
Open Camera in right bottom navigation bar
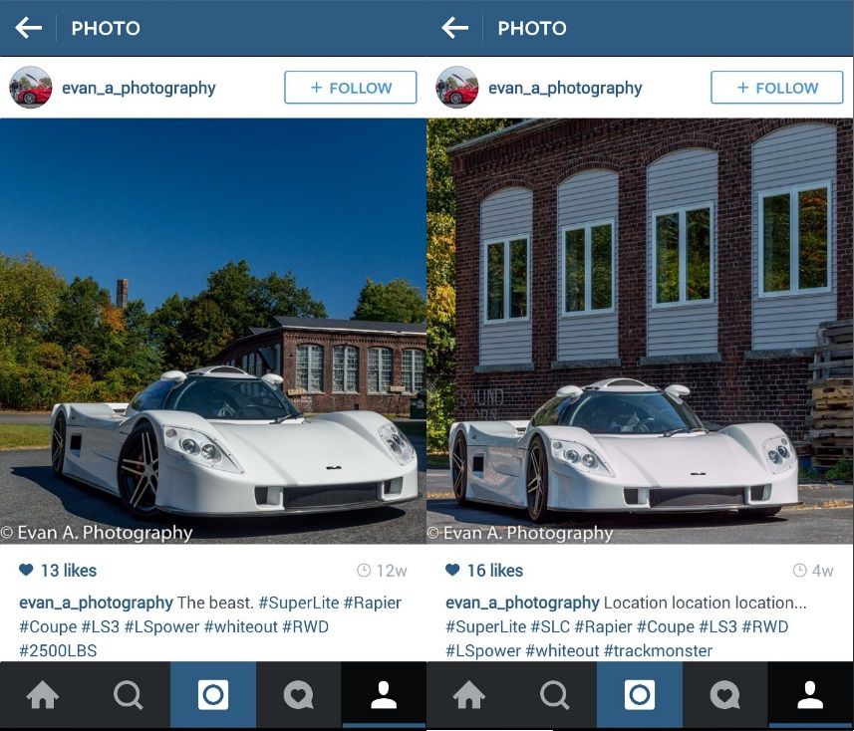(640, 694)
